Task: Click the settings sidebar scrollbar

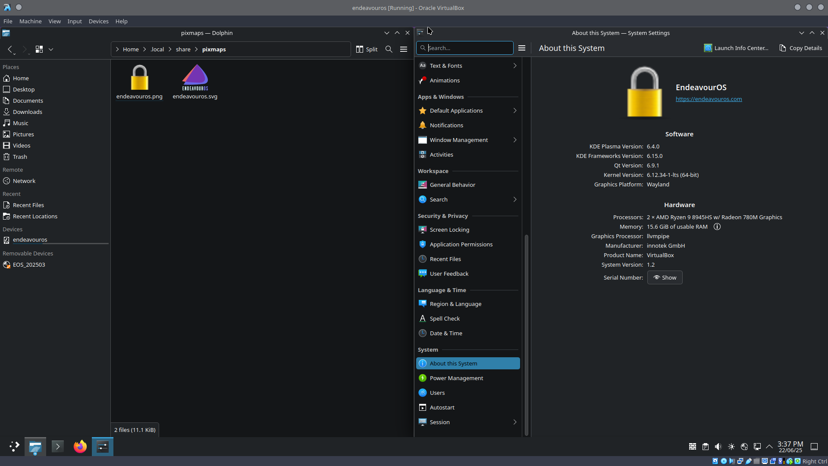Action: (526, 334)
